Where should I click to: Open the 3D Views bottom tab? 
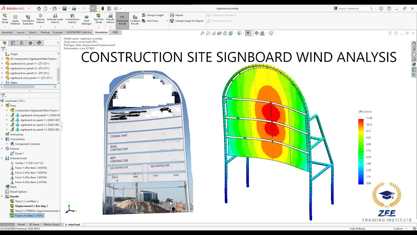point(34,225)
